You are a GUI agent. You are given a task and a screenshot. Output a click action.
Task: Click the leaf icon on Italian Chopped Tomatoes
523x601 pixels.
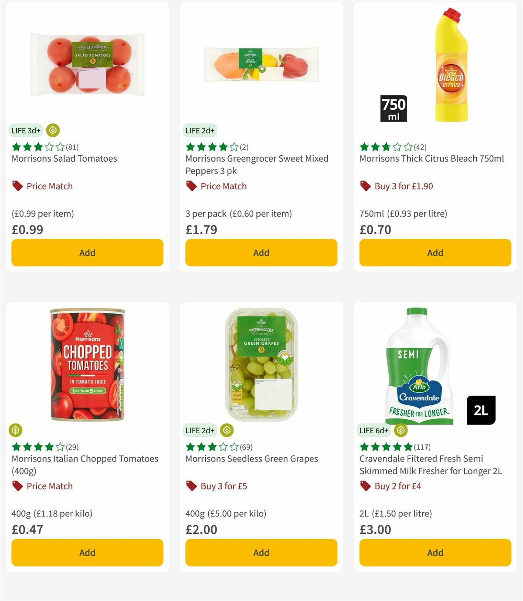point(16,430)
